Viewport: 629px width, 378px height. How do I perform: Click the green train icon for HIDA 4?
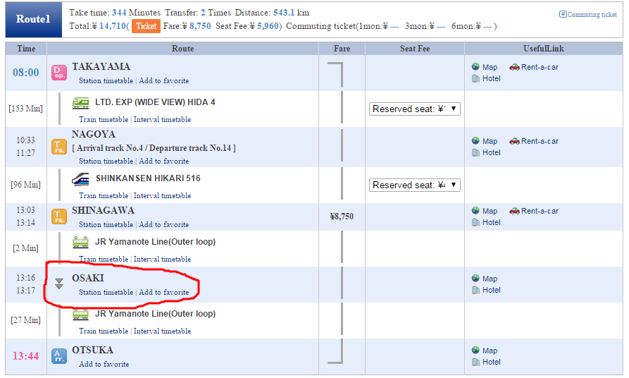tap(80, 103)
